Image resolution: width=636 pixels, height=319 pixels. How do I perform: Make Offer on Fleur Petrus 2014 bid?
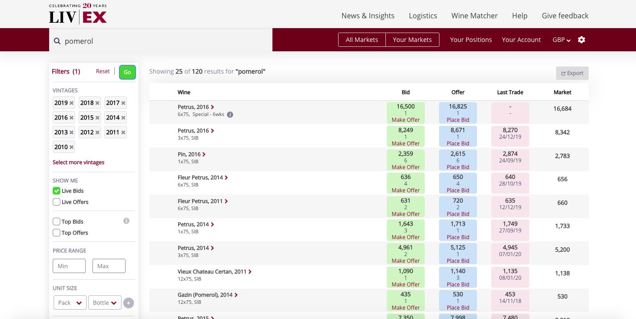[406, 191]
